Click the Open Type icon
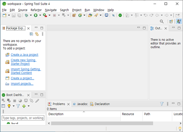Image resolution: width=183 pixels, height=132 pixels. pyautogui.click(x=90, y=15)
